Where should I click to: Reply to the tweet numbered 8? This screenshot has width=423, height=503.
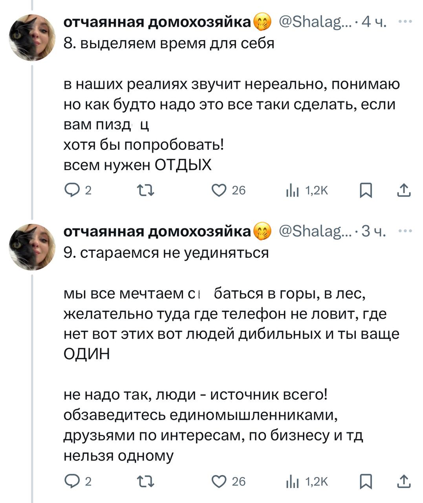click(x=71, y=191)
